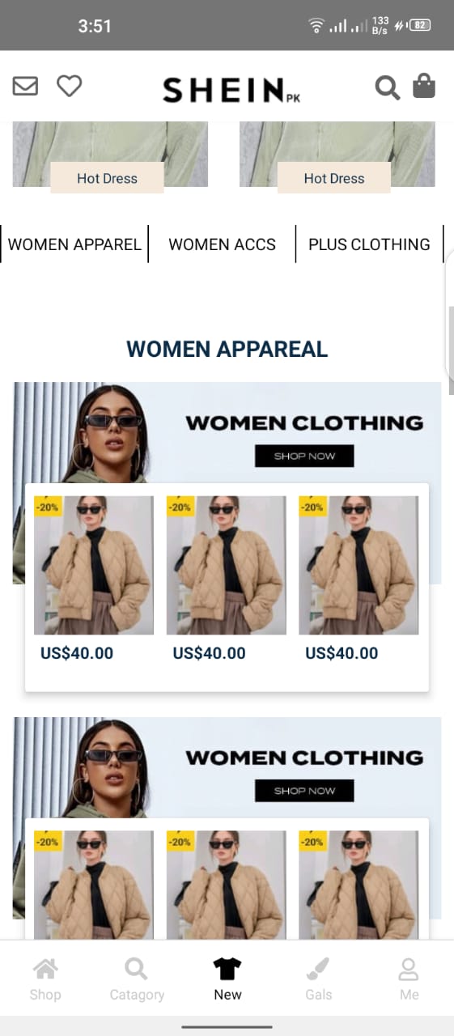Tap the SHEIN PK logo

[x=231, y=90]
